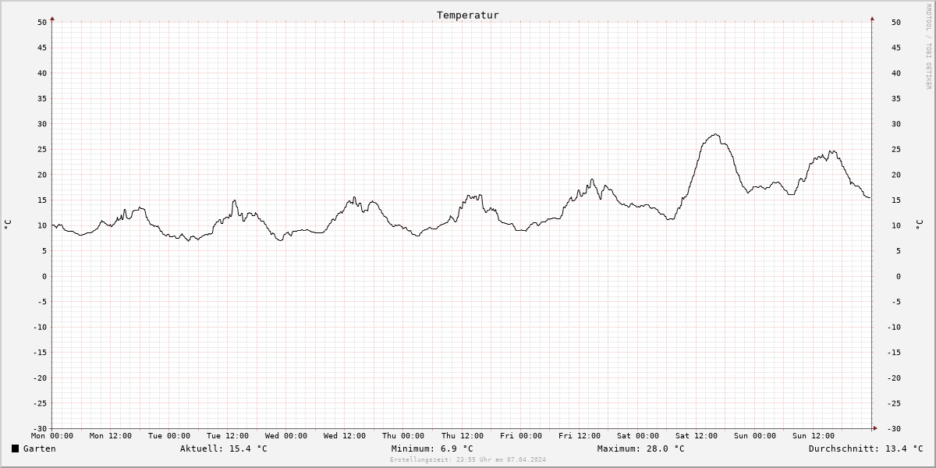Click the "Erstellungszeit: 23:55 Uhr" timestamp line
The image size is (936, 468).
pos(468,459)
